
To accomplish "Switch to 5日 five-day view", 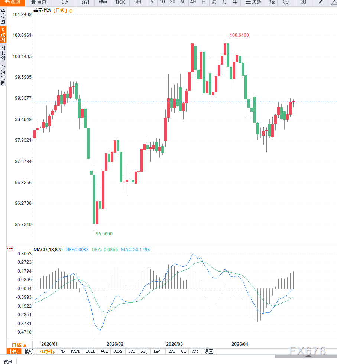I will pos(138,2).
